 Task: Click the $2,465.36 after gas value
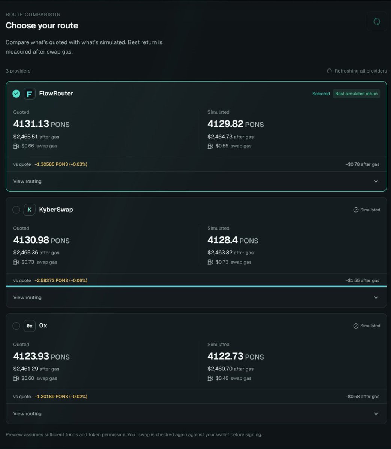[36, 253]
